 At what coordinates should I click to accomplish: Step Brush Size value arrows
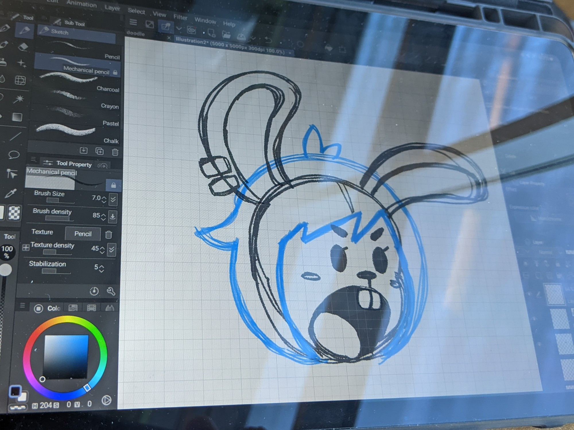104,200
